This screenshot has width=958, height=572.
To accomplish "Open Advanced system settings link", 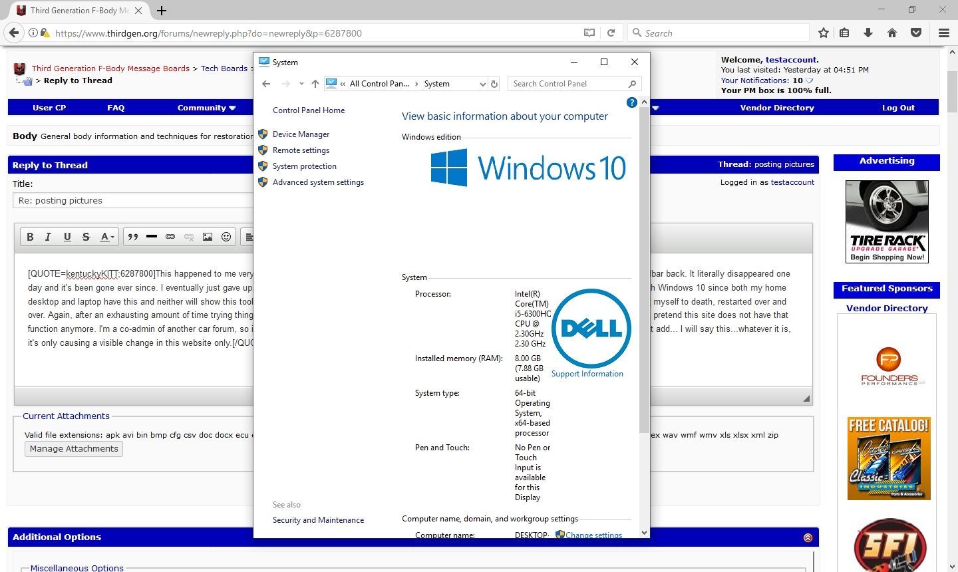I will pos(318,182).
